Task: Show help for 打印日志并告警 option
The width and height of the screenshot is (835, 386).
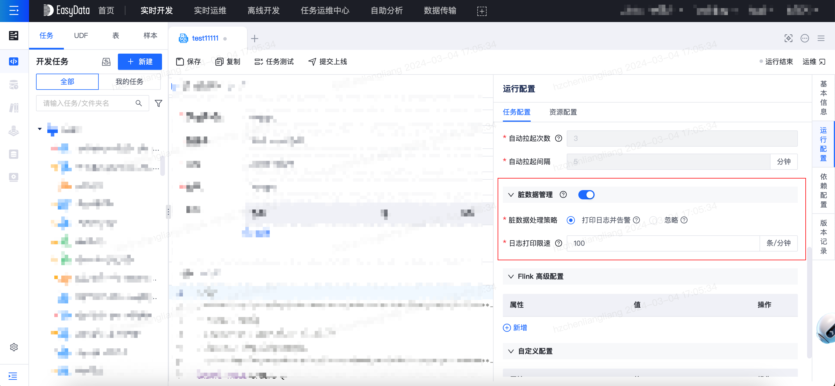Action: 637,220
